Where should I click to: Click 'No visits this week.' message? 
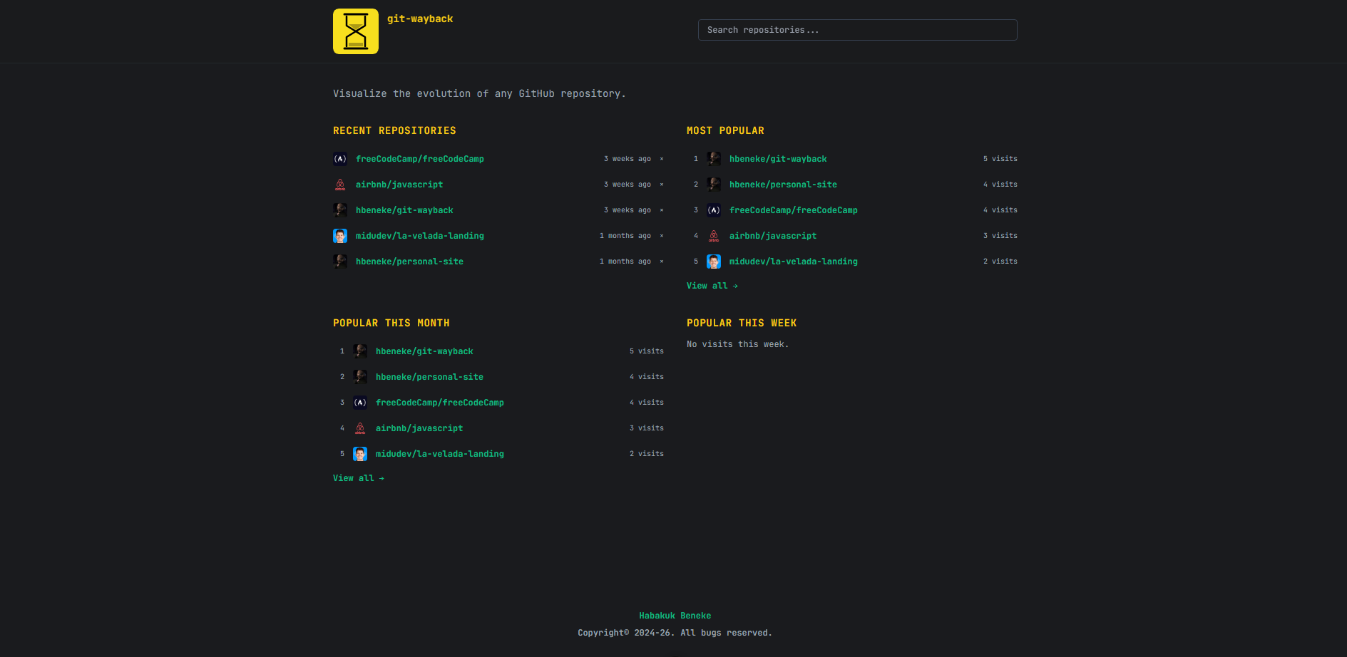[738, 344]
